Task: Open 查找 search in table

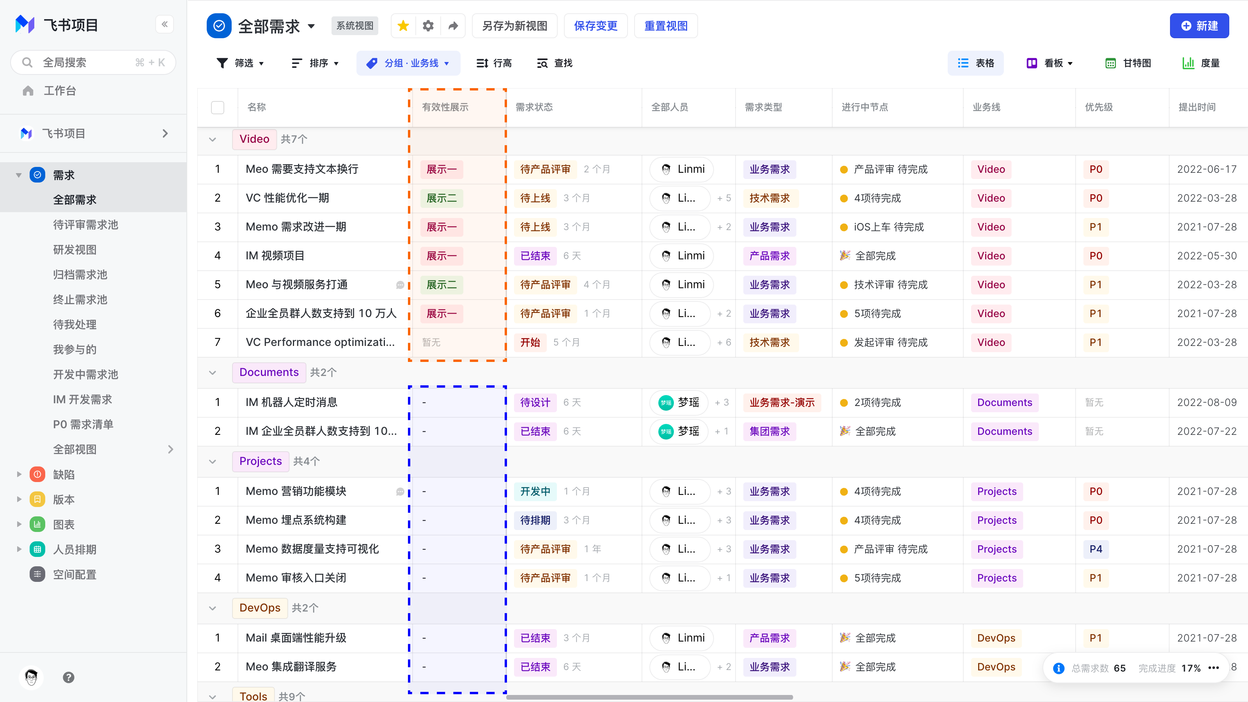Action: (555, 63)
